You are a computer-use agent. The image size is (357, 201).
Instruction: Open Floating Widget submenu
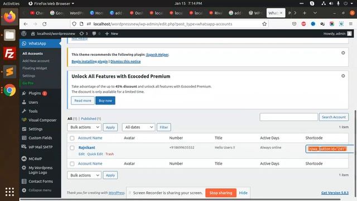pyautogui.click(x=35, y=68)
